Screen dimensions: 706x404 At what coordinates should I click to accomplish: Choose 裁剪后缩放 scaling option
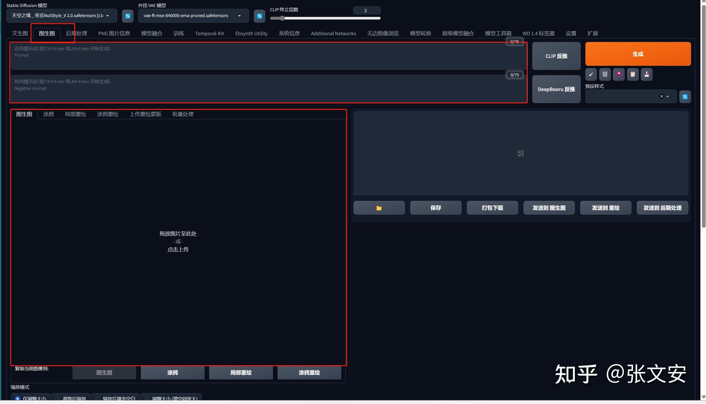point(70,399)
